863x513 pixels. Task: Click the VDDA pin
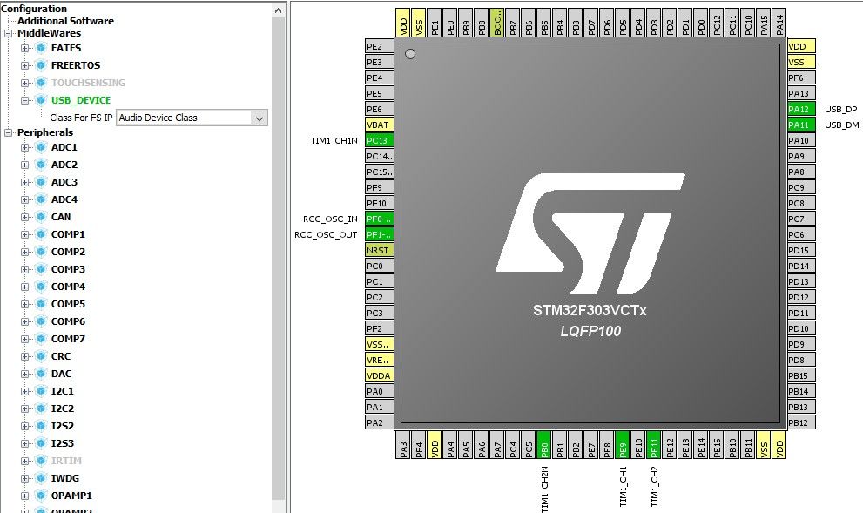tap(379, 375)
